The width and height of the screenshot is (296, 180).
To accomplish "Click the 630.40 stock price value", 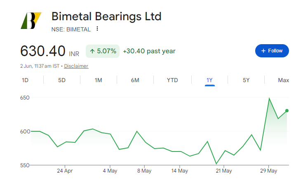I will (43, 51).
